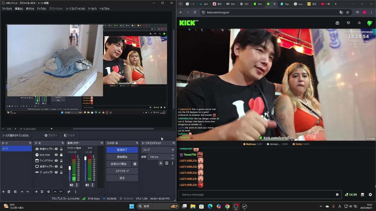
Task: Open the シーンコレクション(S) menu in OBS
Action: [75, 9]
